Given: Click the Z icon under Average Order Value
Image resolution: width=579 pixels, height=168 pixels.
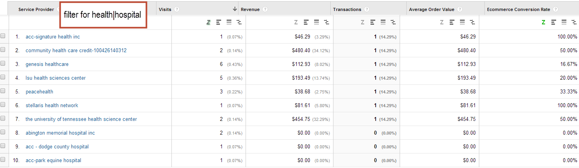Looking at the screenshot, I should tap(442, 22).
